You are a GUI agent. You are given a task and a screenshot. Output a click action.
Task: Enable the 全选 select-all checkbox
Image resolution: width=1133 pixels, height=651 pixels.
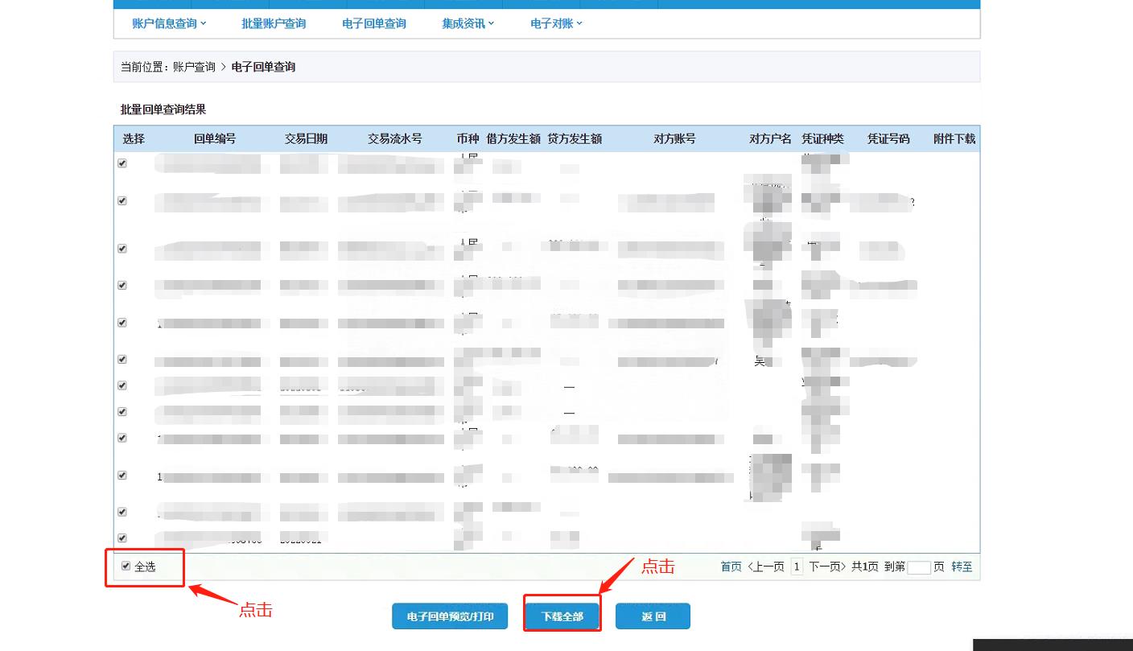point(126,566)
